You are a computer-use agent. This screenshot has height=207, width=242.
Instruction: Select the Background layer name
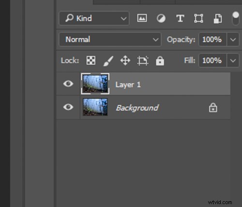click(x=137, y=108)
